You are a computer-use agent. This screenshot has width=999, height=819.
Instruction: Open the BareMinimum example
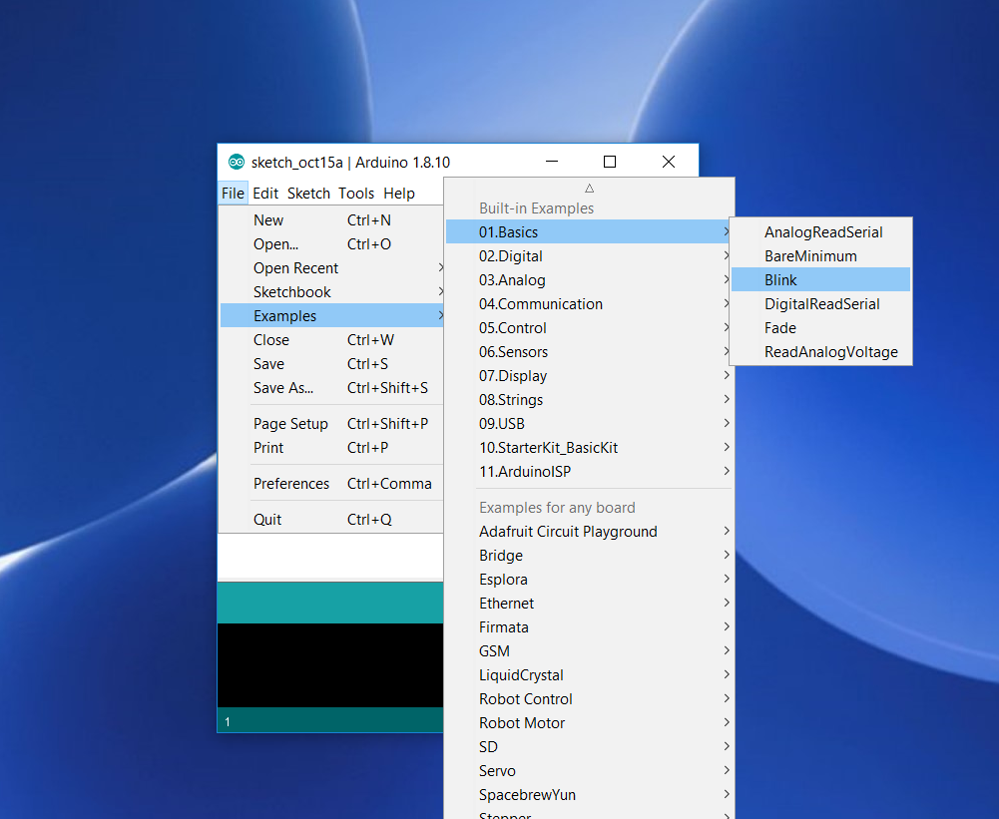click(x=820, y=256)
